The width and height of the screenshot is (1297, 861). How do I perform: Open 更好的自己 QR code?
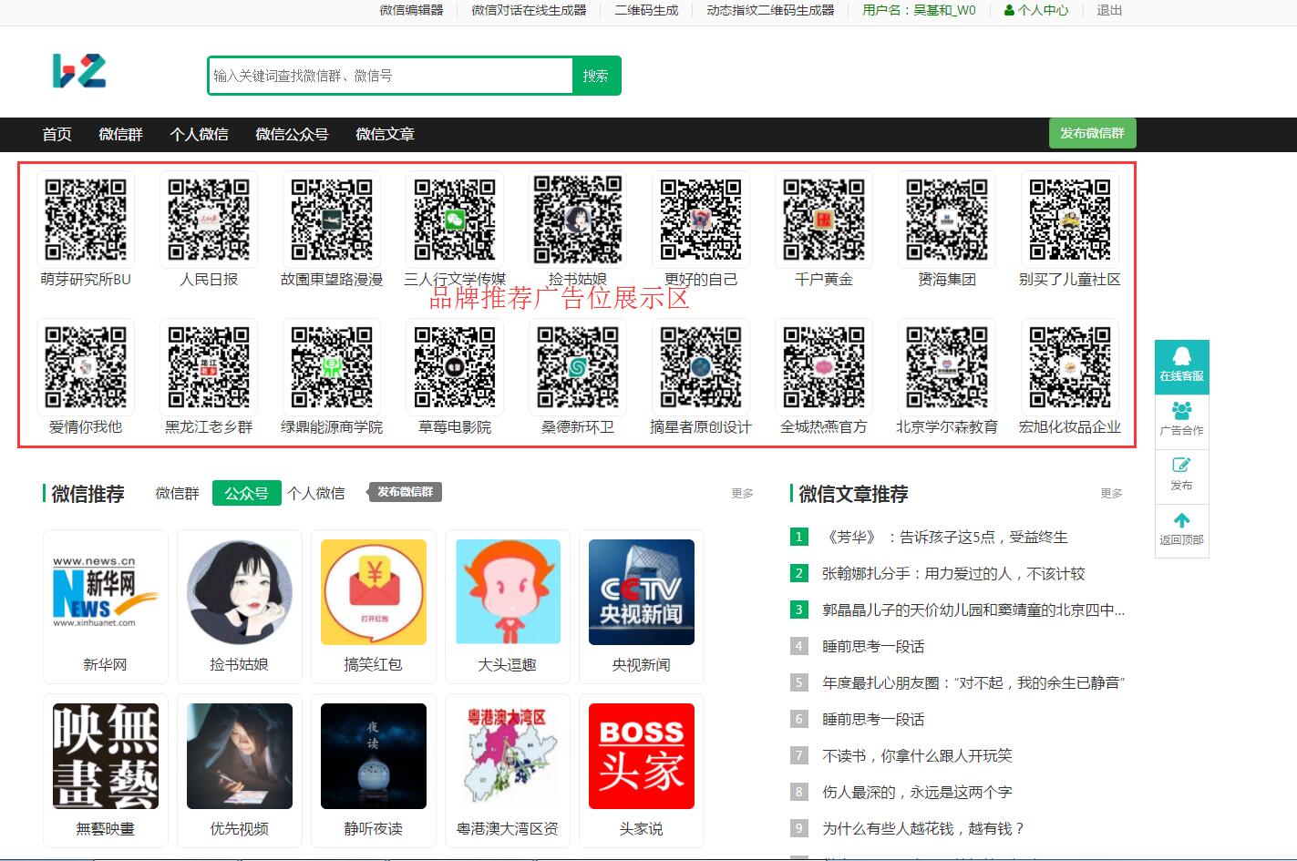click(x=701, y=220)
